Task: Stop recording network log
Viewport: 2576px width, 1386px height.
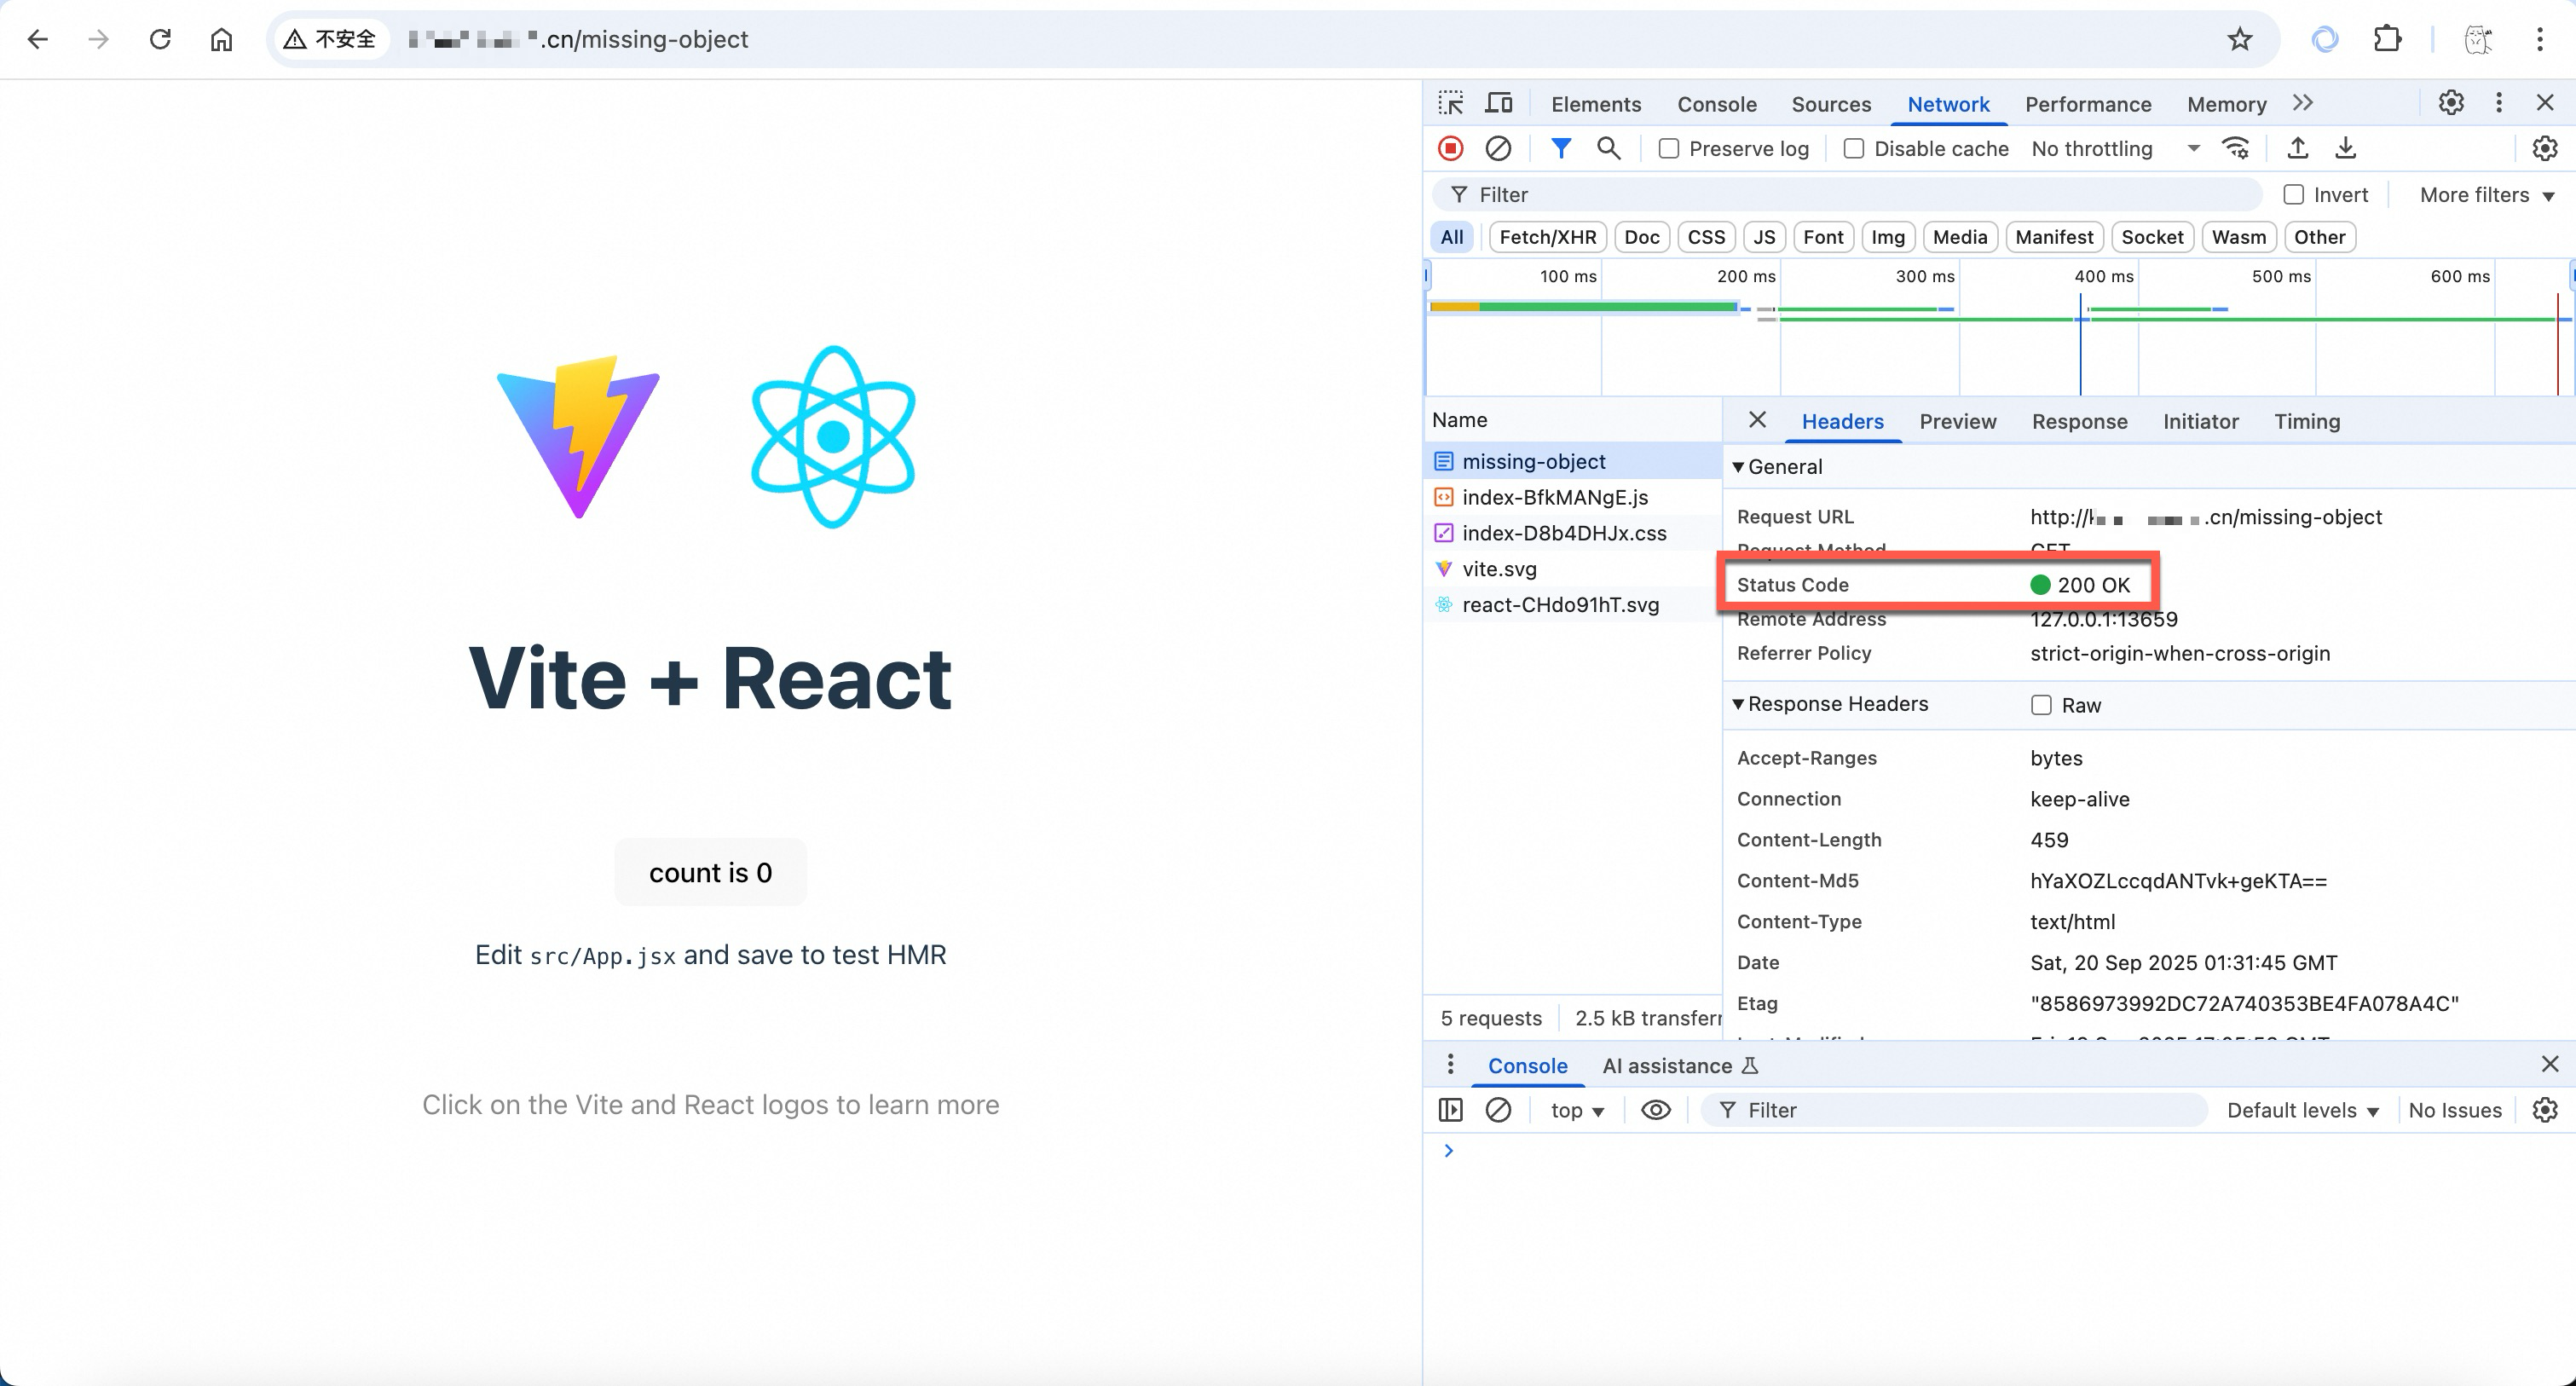Action: tap(1450, 149)
